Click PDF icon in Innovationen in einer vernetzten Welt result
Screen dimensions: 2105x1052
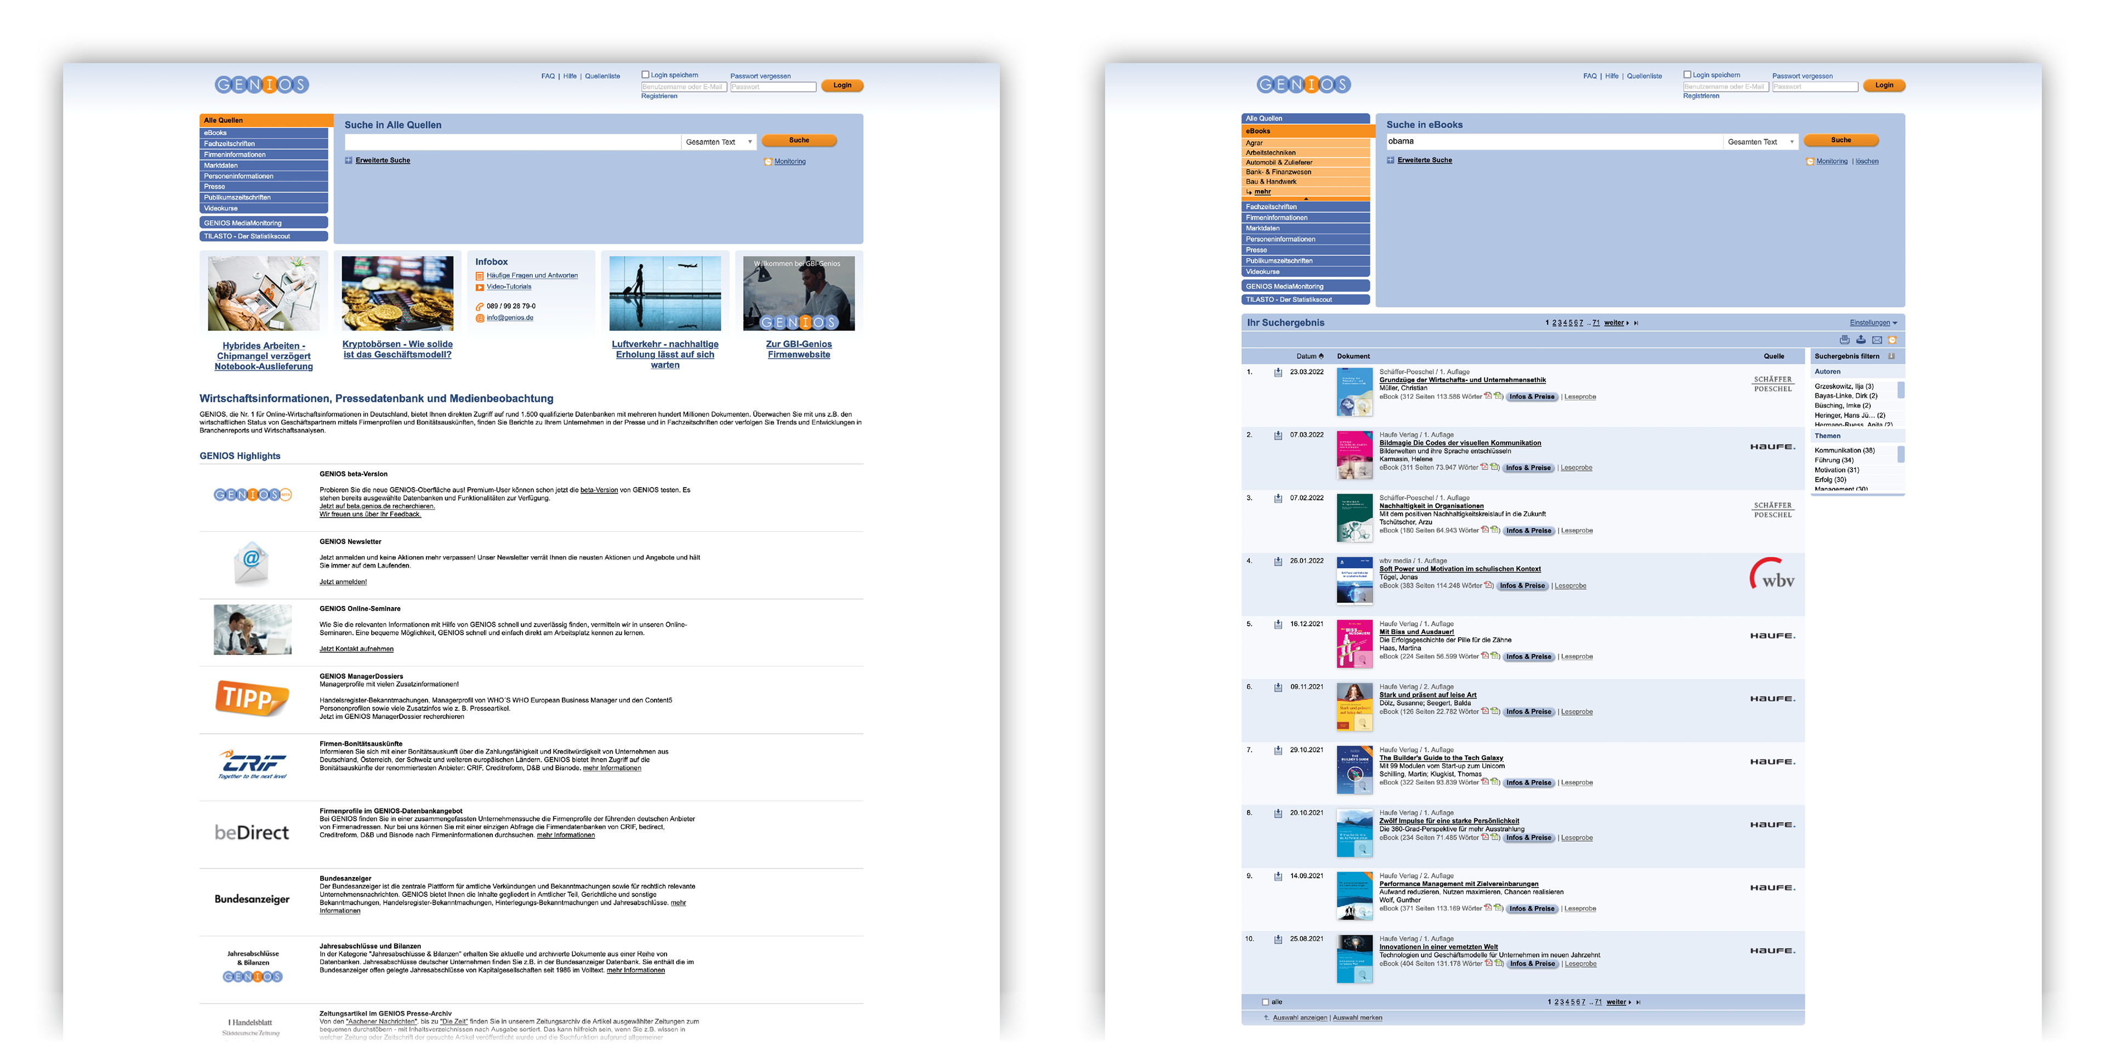[x=1489, y=963]
